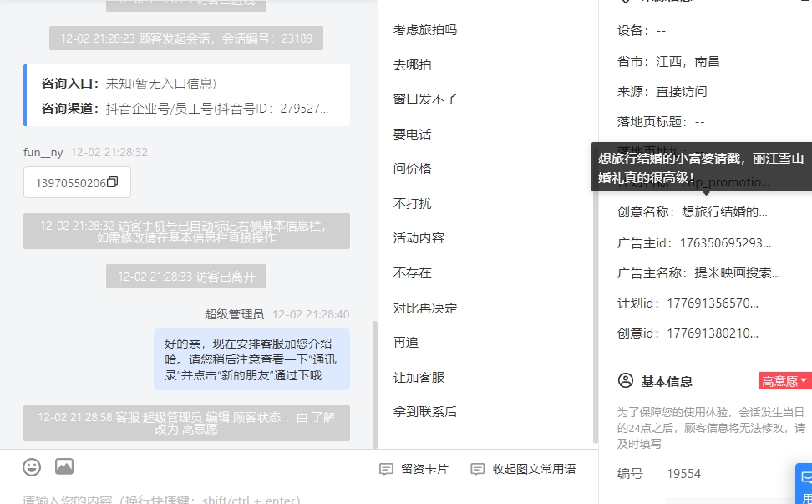The image size is (812, 504).
Task: Select quick phrase 要电话
Action: tap(412, 135)
